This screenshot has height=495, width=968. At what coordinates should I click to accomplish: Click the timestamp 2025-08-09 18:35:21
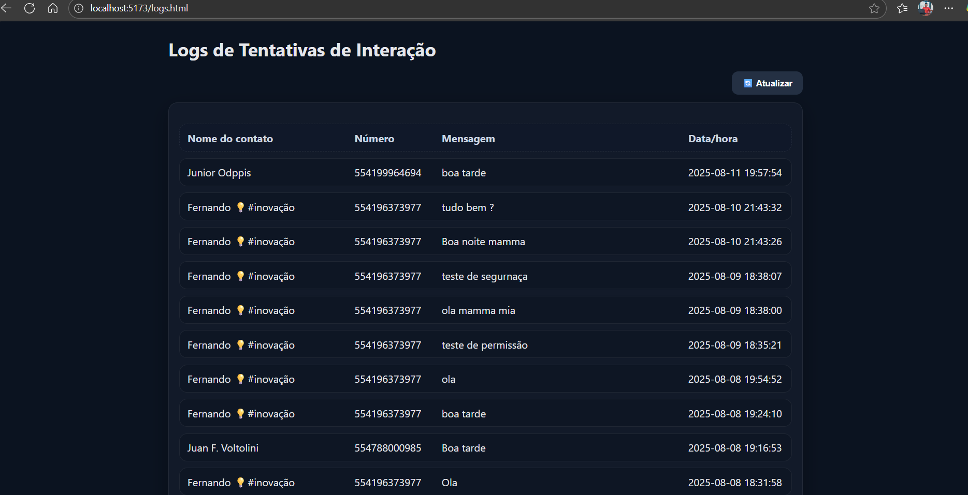point(734,345)
